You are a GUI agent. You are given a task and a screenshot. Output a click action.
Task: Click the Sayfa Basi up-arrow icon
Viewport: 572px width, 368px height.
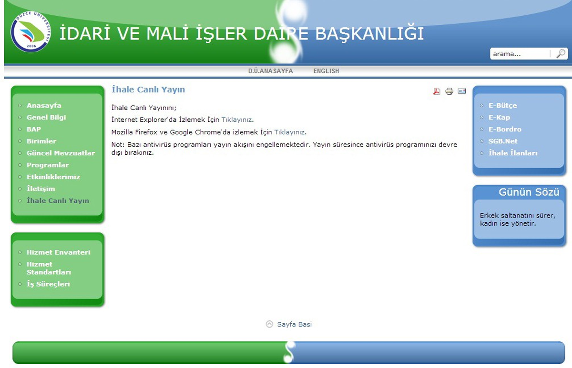click(x=269, y=324)
